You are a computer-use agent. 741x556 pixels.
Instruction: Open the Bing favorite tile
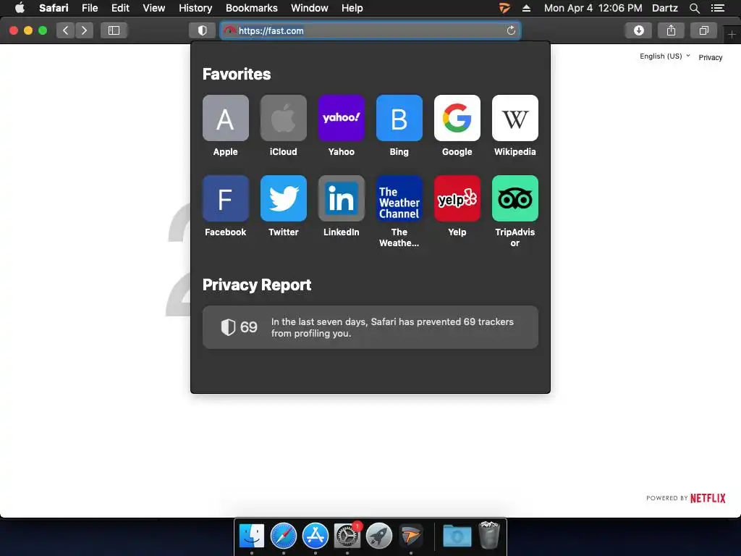point(399,118)
